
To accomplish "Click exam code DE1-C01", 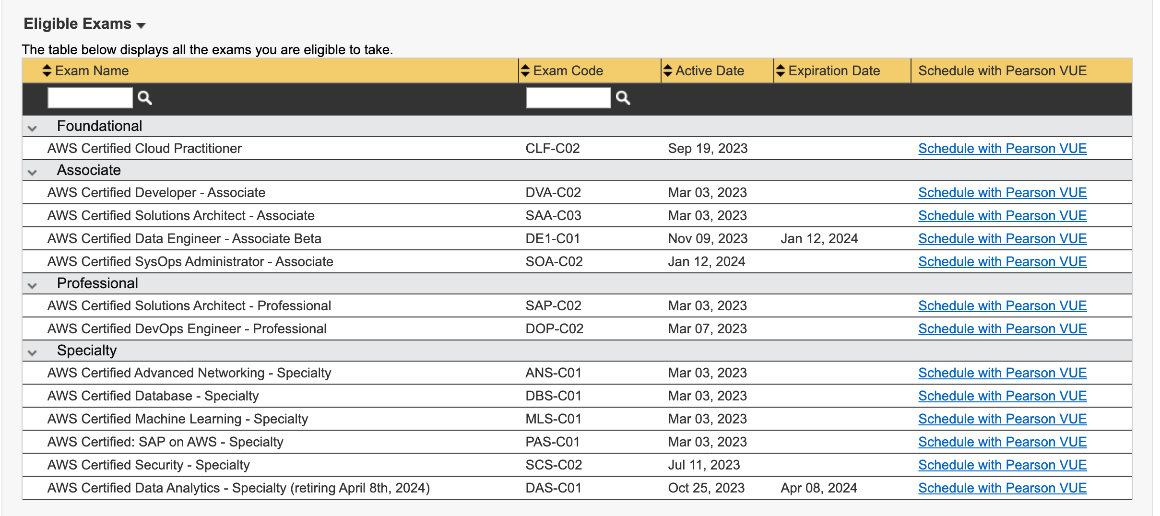I will (553, 239).
